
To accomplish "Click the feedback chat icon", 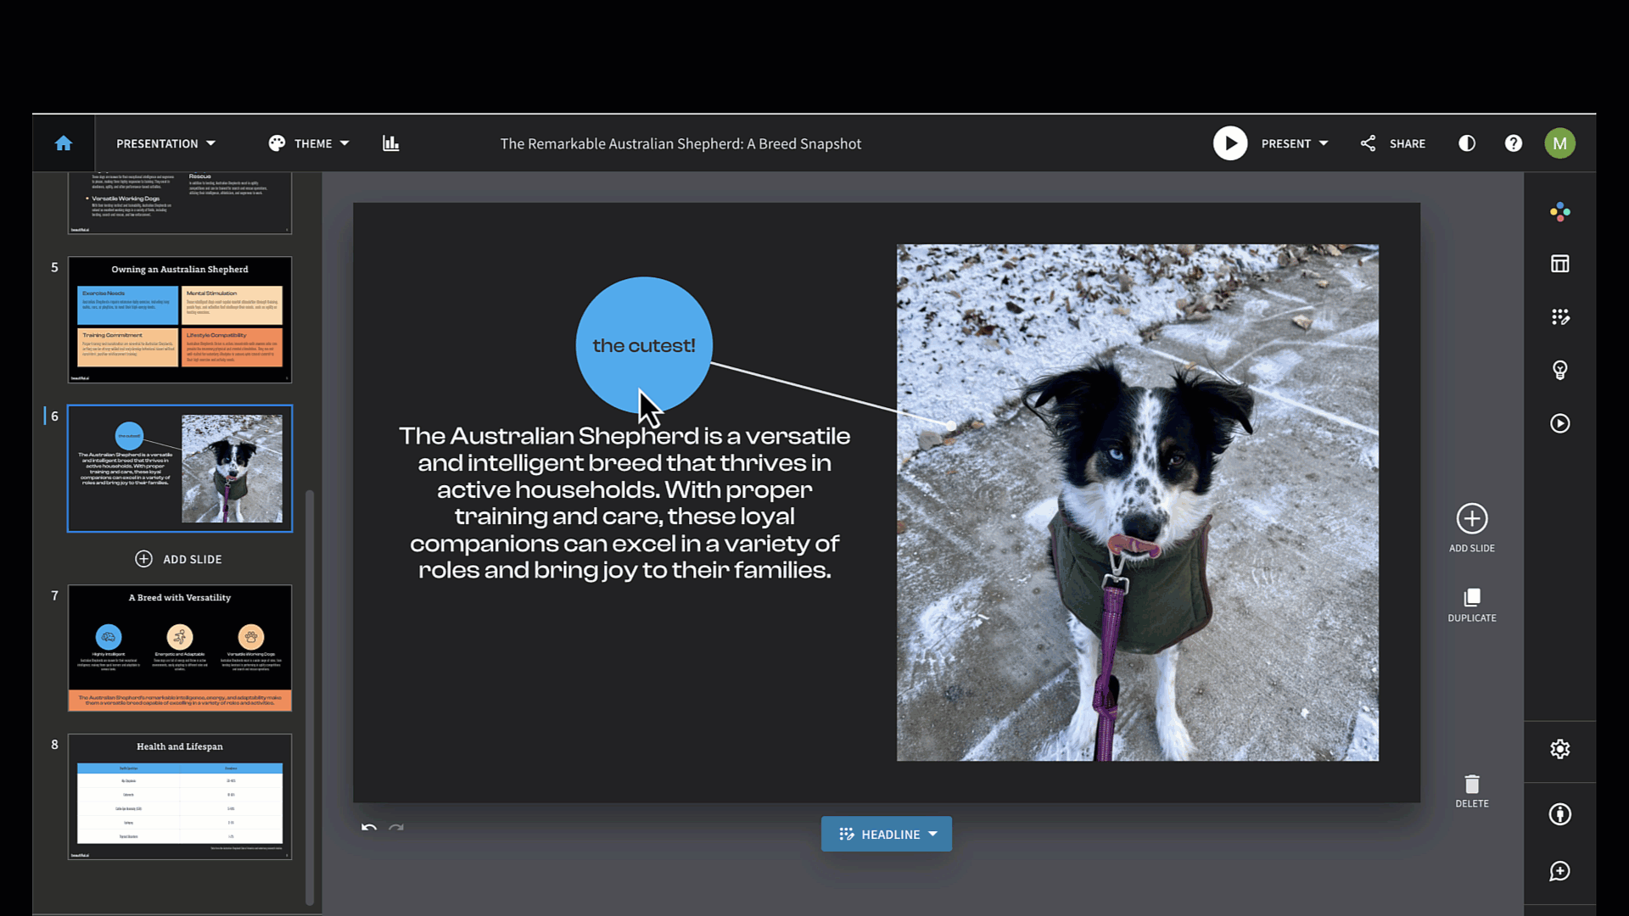I will point(1559,871).
